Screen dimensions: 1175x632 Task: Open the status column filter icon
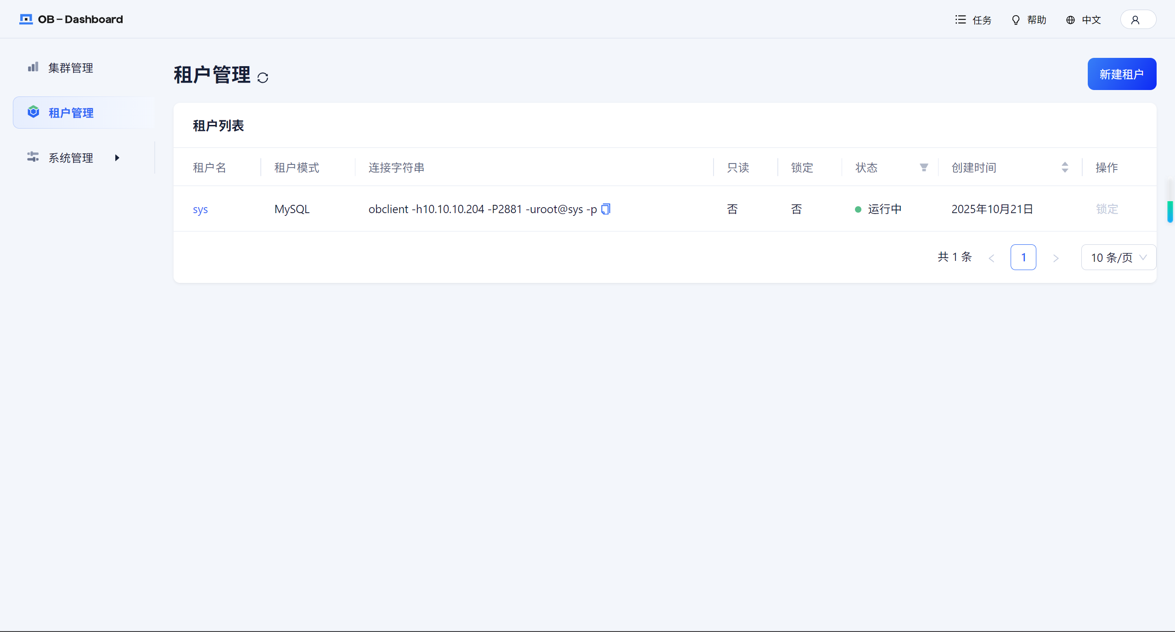924,167
